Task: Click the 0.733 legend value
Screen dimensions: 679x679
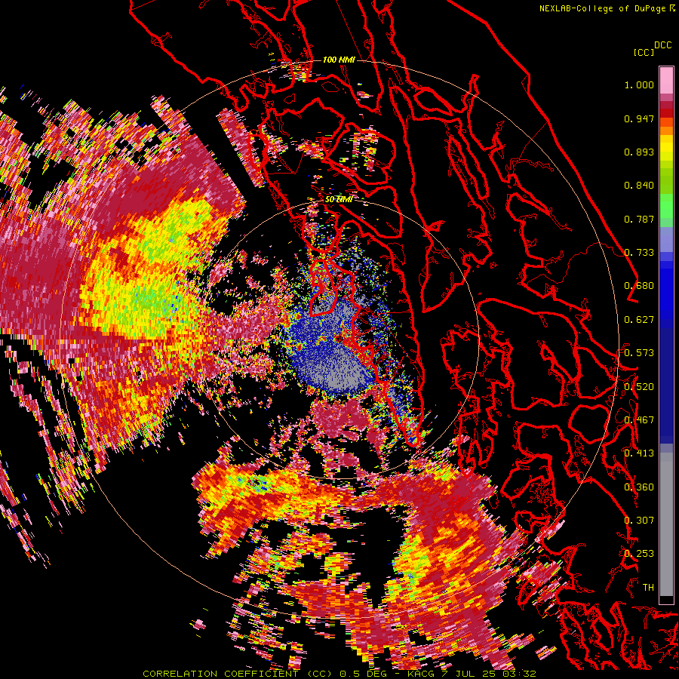Action: (639, 253)
